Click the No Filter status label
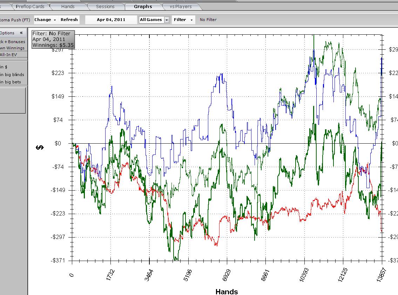Viewport: 398px width, 295px height. pos(208,20)
